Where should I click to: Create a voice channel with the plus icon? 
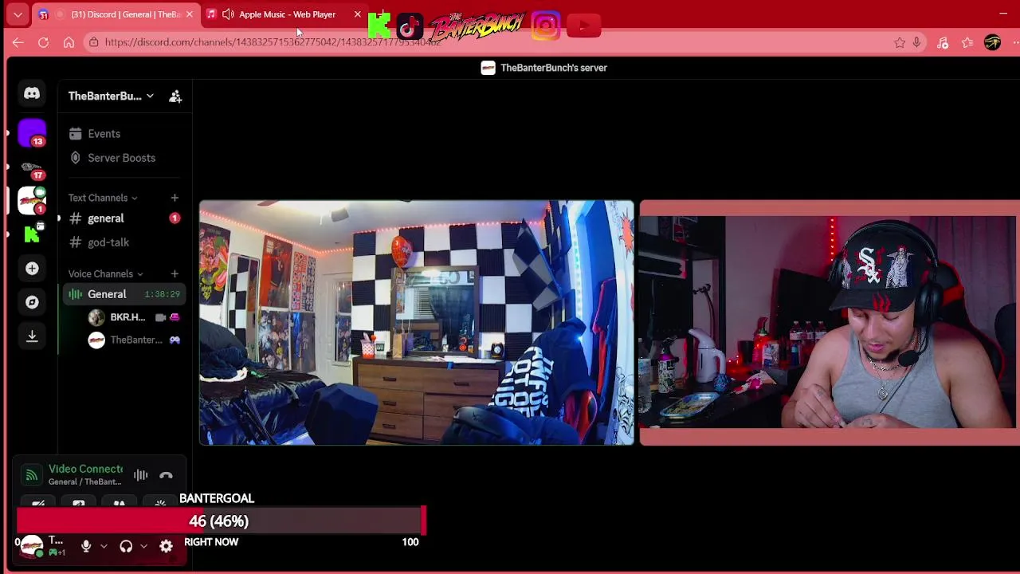coord(175,274)
